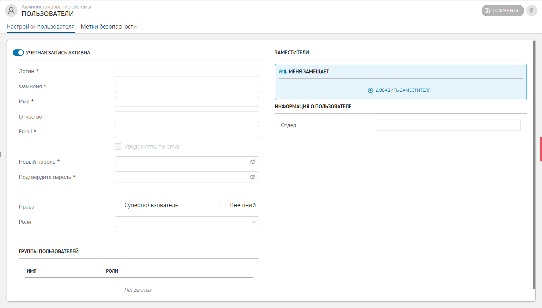Click the trash delete icon button

pos(531,11)
